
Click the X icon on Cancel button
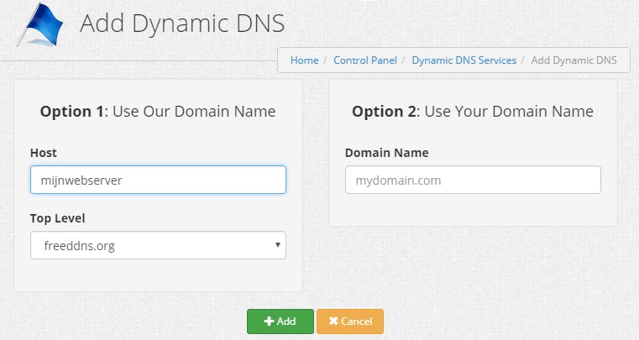tap(333, 322)
